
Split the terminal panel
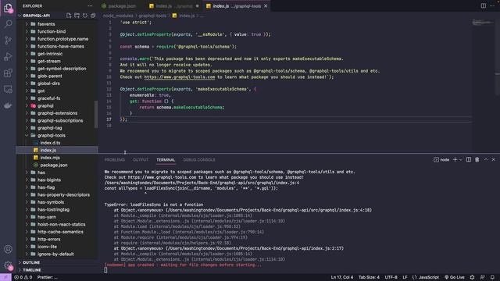coord(469,159)
